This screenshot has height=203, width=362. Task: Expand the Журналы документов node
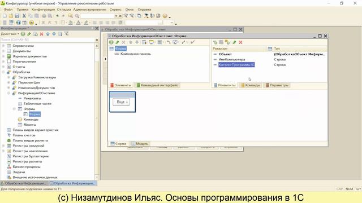3,56
